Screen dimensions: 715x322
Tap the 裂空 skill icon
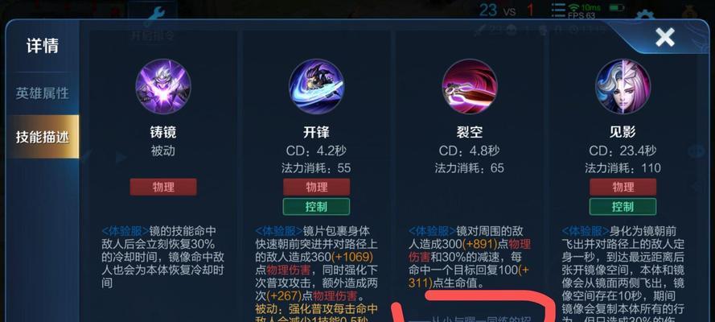pyautogui.click(x=470, y=87)
